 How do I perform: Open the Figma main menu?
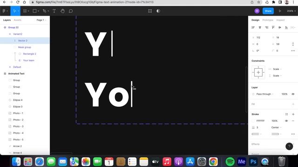tap(5, 11)
